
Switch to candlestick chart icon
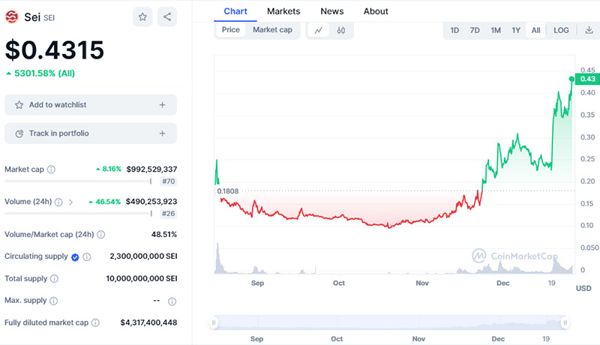coord(341,30)
